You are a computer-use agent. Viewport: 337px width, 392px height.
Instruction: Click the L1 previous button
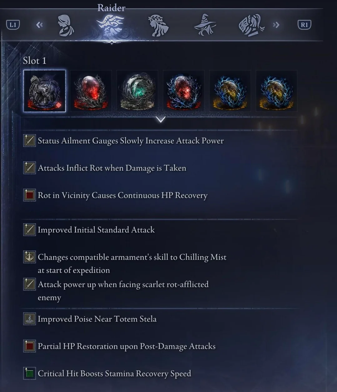coord(13,25)
